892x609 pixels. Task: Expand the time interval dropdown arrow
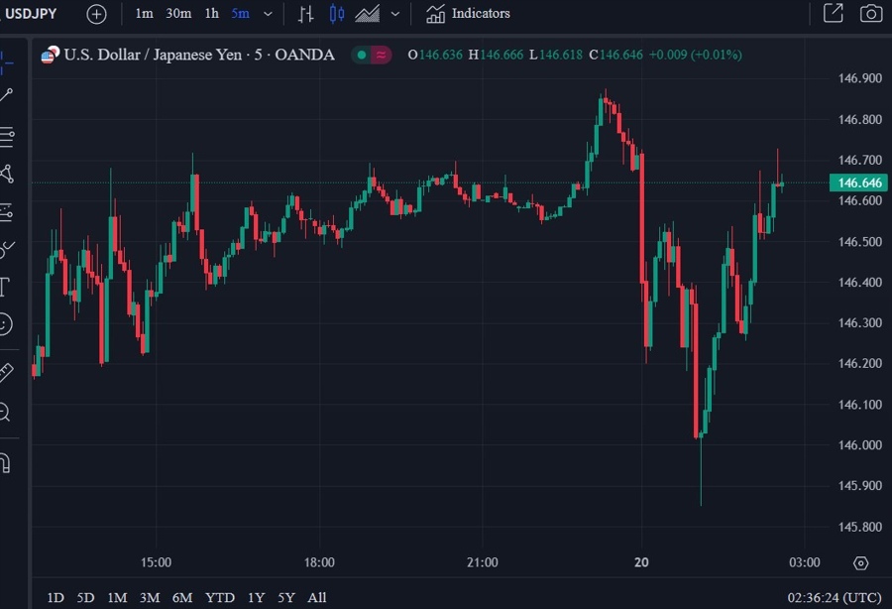coord(268,14)
